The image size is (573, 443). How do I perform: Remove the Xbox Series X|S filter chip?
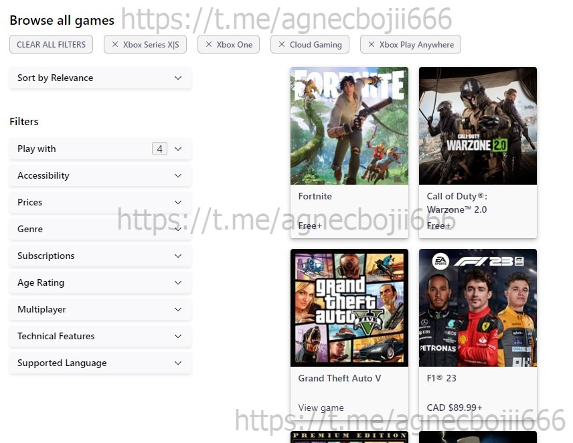[x=145, y=45]
